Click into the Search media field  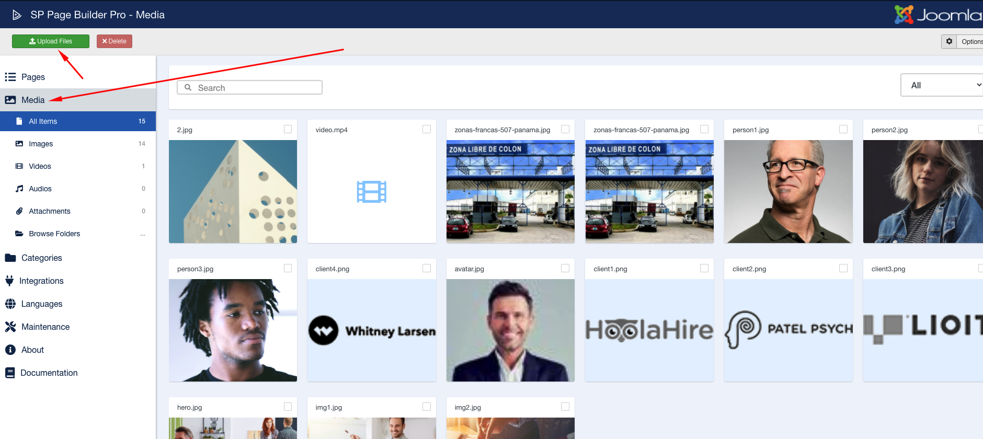pos(250,88)
